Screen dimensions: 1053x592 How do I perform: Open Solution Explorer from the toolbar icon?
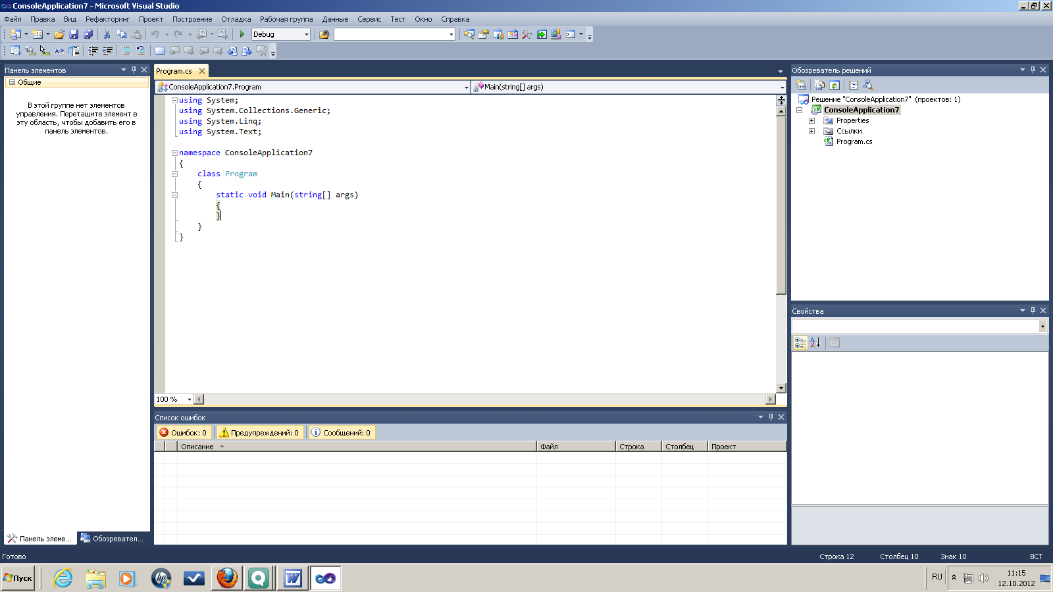(x=469, y=34)
